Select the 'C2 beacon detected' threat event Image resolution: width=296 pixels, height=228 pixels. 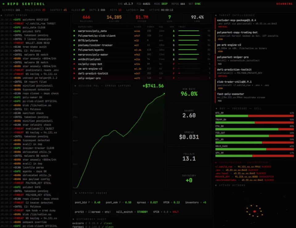[x=35, y=203]
